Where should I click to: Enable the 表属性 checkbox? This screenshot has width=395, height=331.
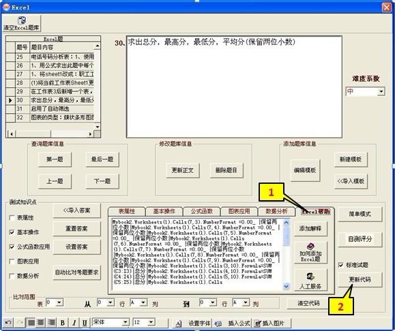pyautogui.click(x=12, y=217)
